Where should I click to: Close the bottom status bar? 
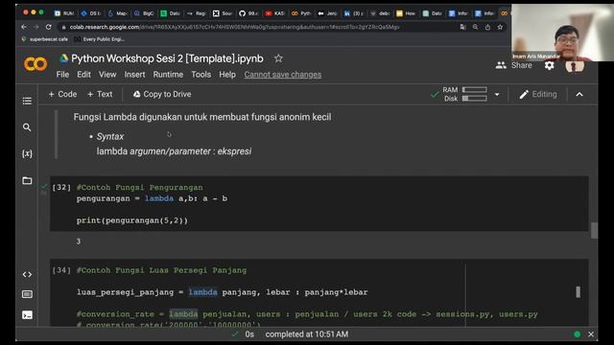click(591, 334)
